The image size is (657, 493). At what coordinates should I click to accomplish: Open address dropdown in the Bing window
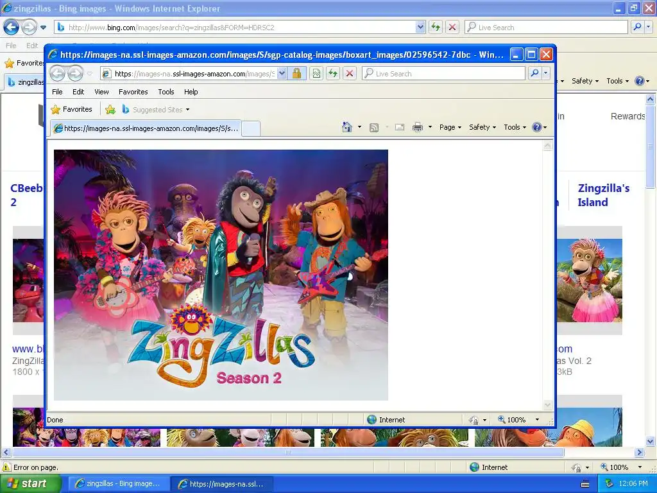click(421, 27)
